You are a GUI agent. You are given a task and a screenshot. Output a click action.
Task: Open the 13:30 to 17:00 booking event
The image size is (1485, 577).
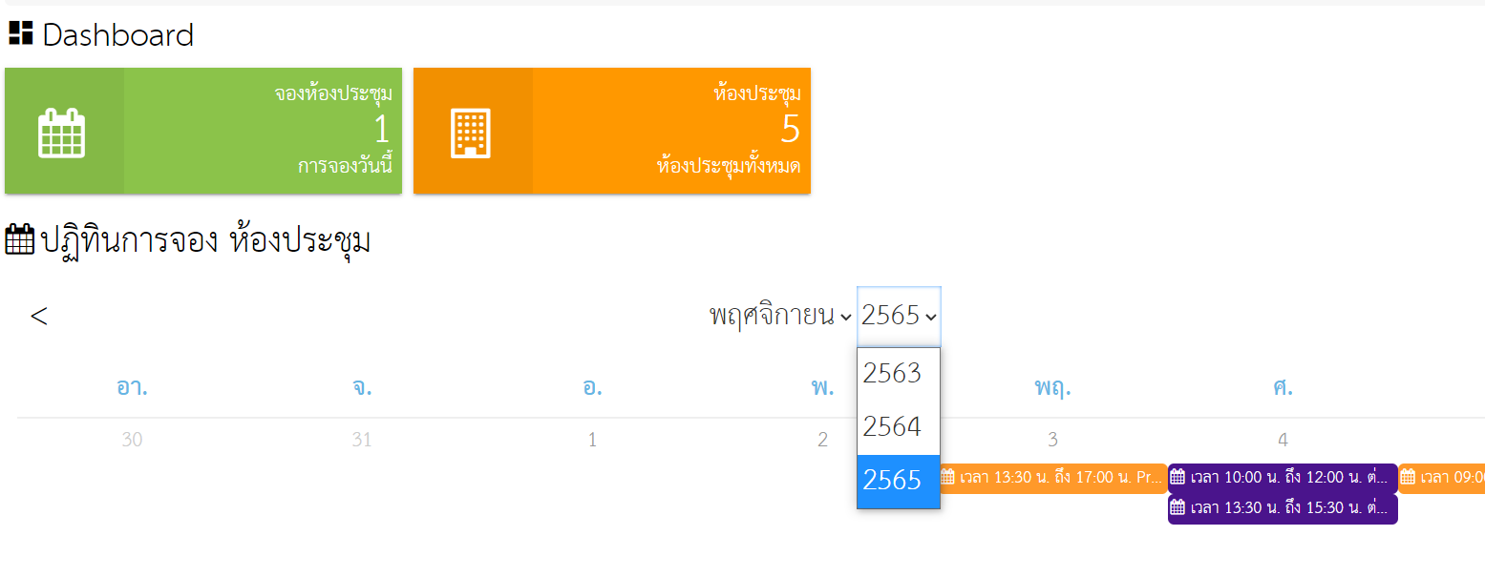1052,477
